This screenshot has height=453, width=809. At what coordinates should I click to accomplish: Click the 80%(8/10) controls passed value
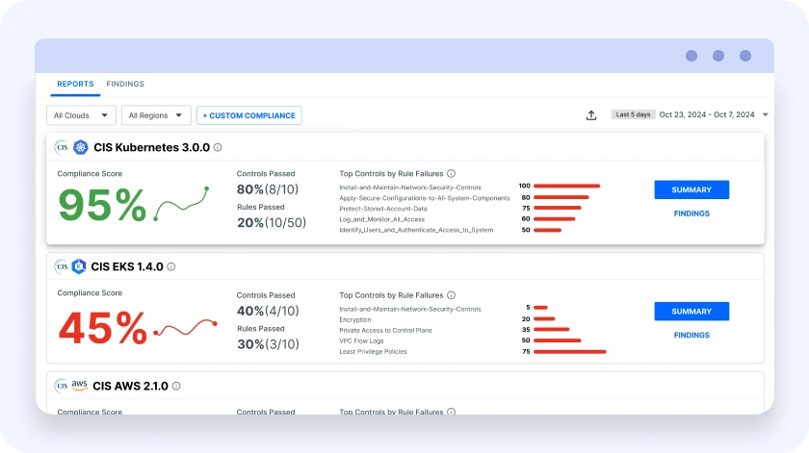(x=268, y=189)
